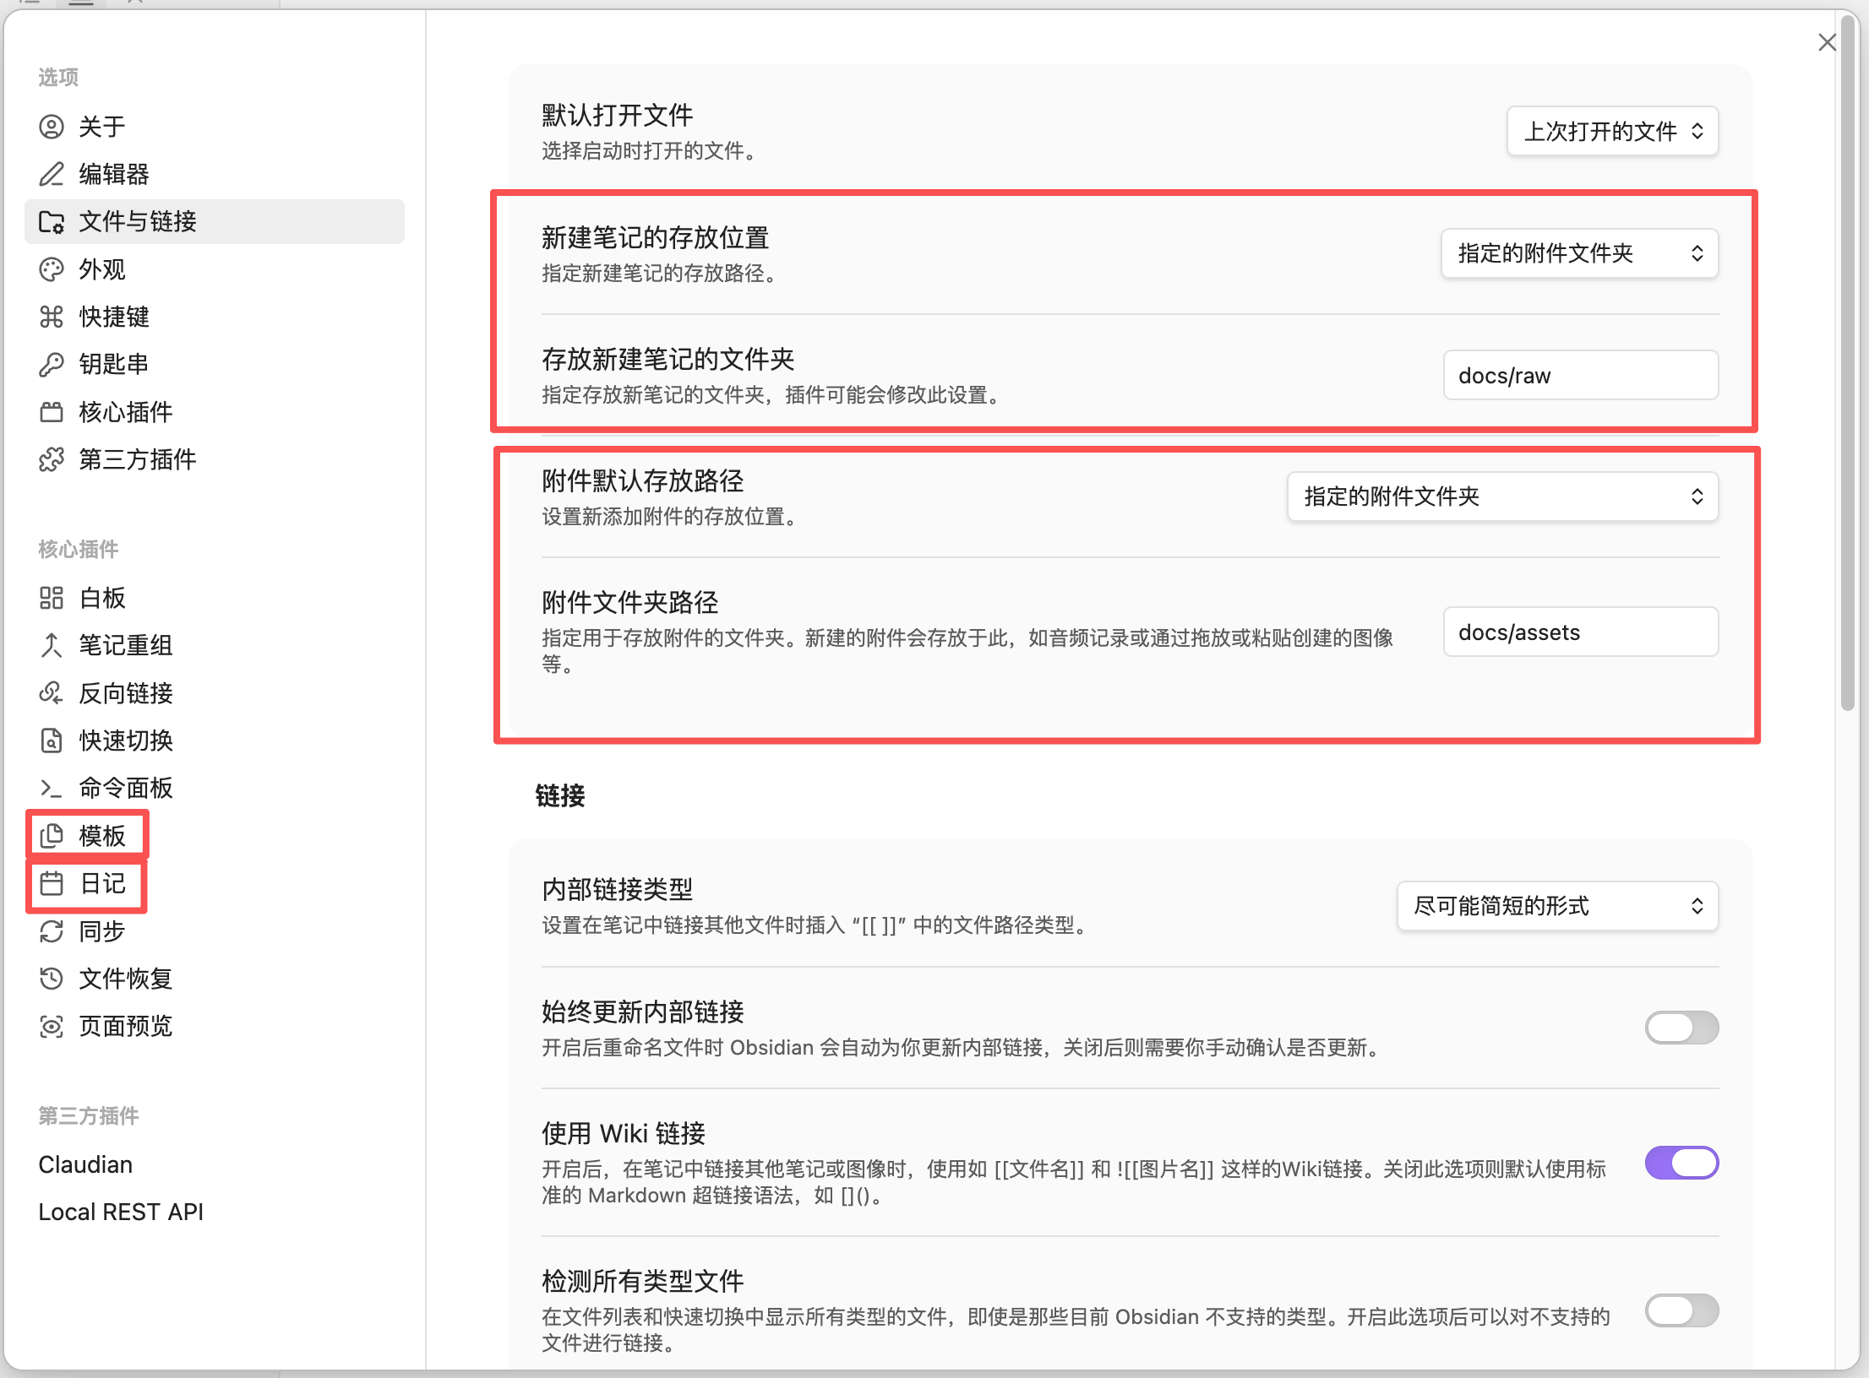Viewport: 1869px width, 1378px height.
Task: Enable the 检测所有类型文件 switch
Action: [x=1681, y=1310]
